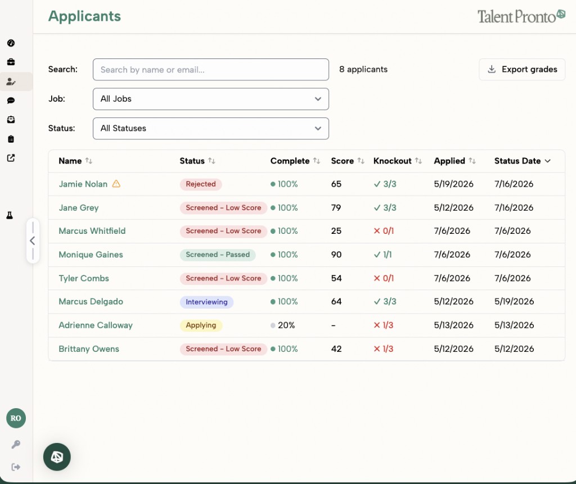
Task: Click the TalentPronto logo
Action: click(521, 16)
